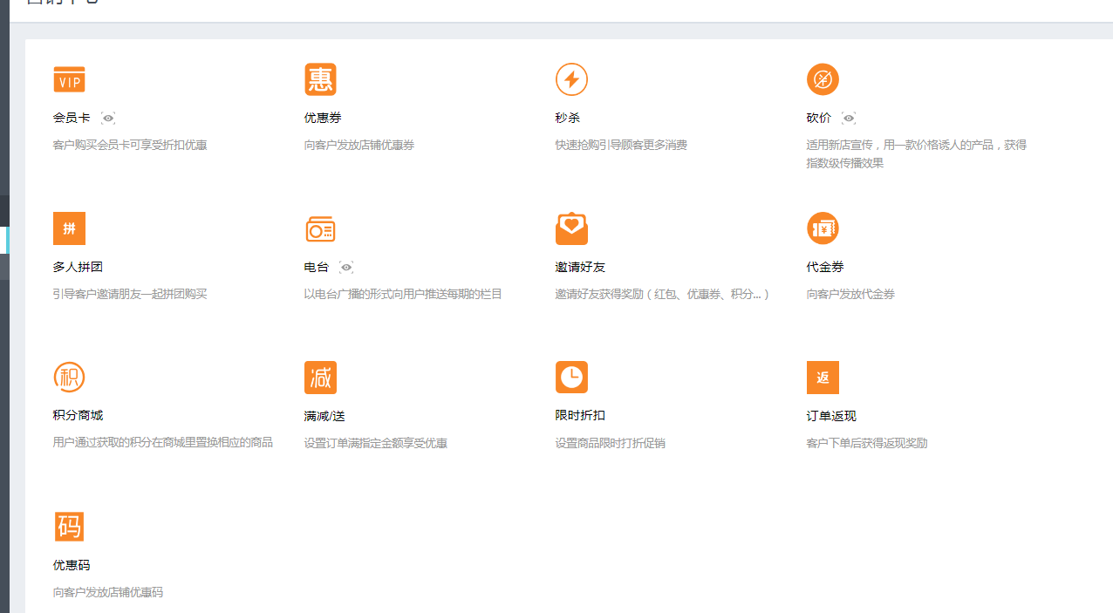
Task: Click the 邀请好友 invite friends heart icon
Action: (x=571, y=228)
